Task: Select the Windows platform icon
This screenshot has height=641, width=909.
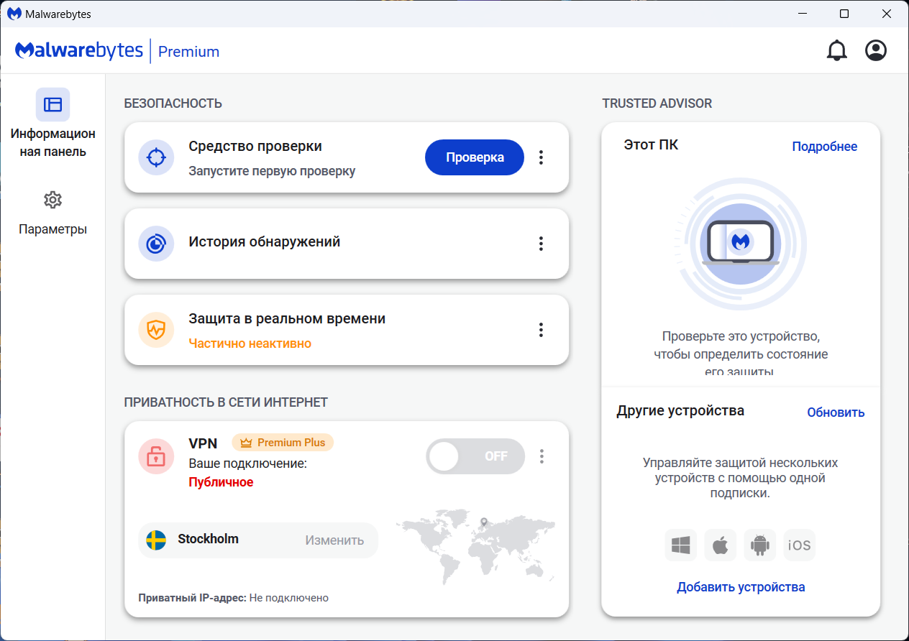Action: click(x=680, y=545)
